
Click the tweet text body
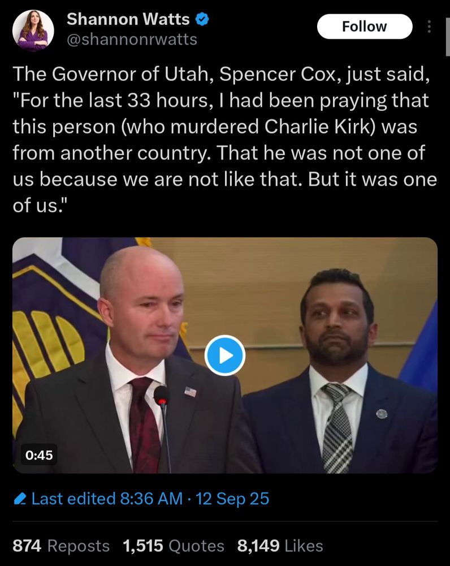click(x=225, y=140)
